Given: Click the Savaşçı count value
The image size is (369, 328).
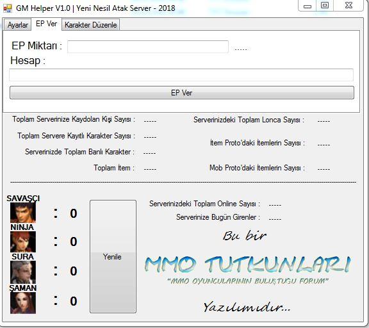Looking at the screenshot, I should [x=74, y=213].
